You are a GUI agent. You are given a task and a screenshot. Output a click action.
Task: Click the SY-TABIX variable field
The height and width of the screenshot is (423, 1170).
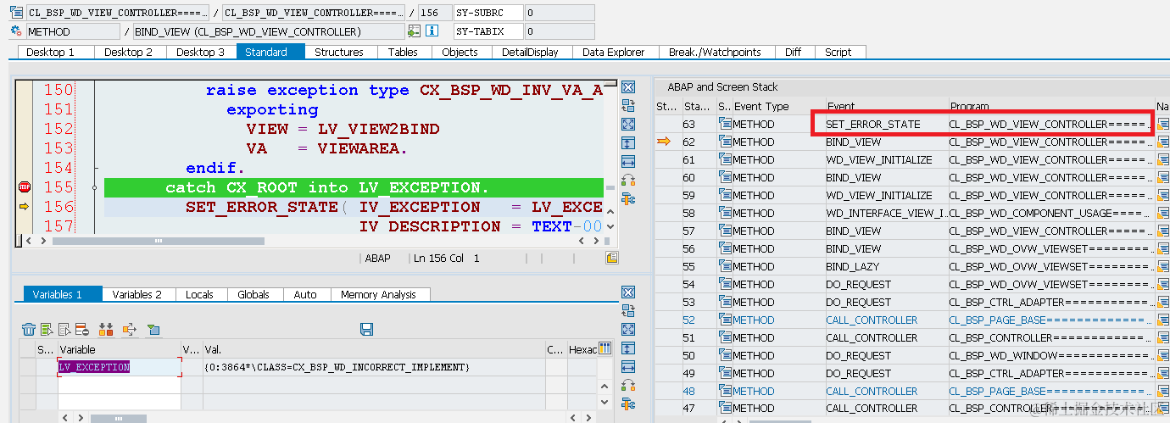click(x=487, y=31)
